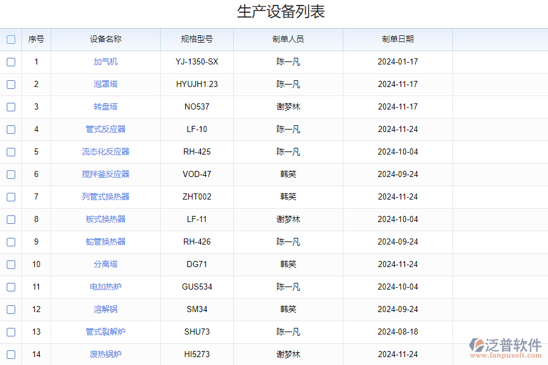Select the checkbox for row 5
The image size is (548, 365).
coord(11,152)
